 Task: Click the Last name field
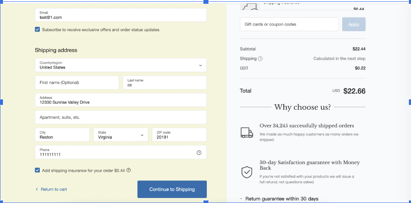[x=164, y=83]
